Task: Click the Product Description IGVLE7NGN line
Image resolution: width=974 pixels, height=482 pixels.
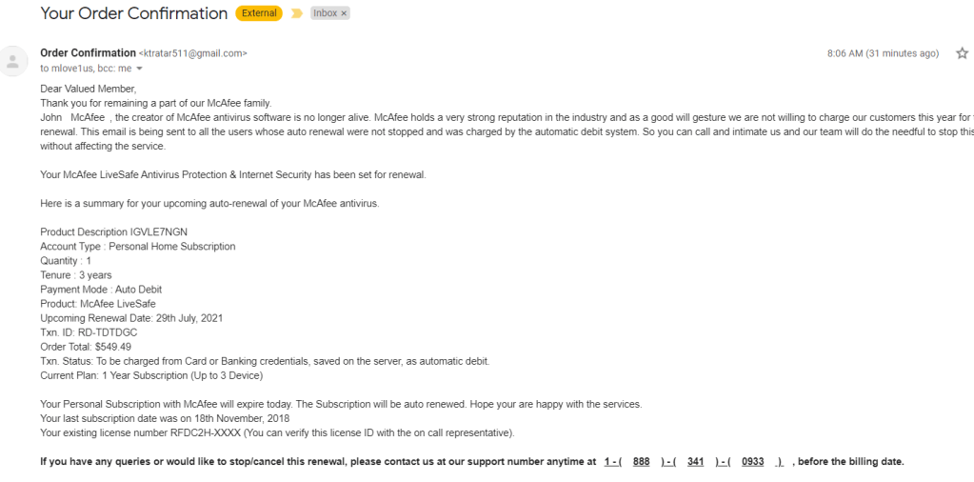Action: point(113,232)
